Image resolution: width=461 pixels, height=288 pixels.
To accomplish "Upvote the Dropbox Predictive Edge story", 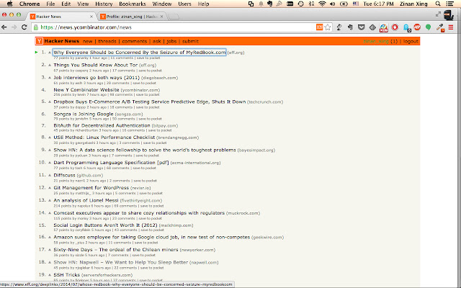I will click(50, 102).
